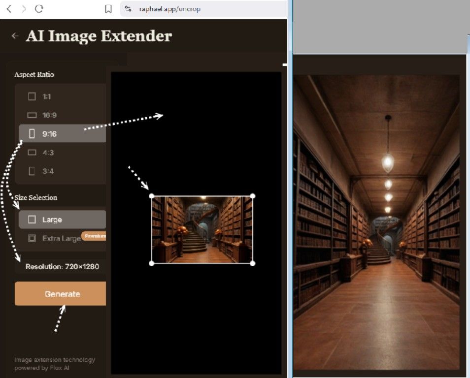
Task: Go back using arrow beside AI Image Extender
Action: point(15,36)
